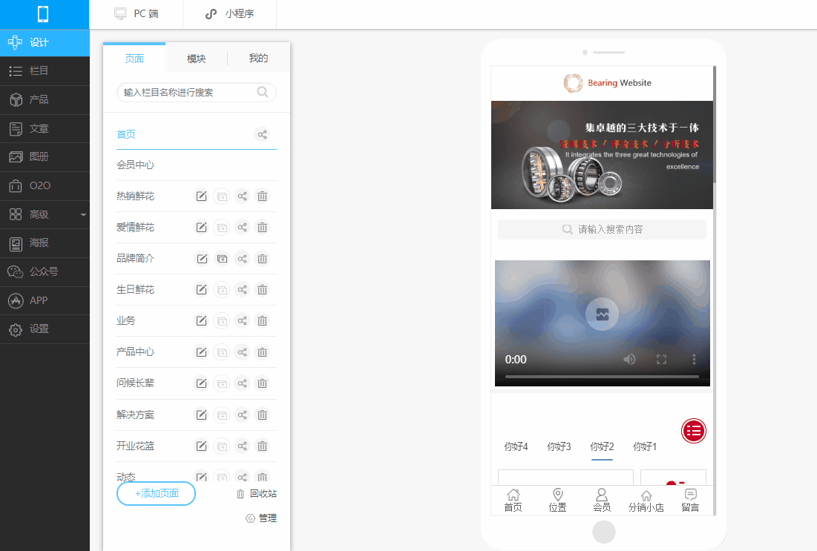Seek on the video progress bar
Image resolution: width=817 pixels, height=551 pixels.
tap(602, 377)
